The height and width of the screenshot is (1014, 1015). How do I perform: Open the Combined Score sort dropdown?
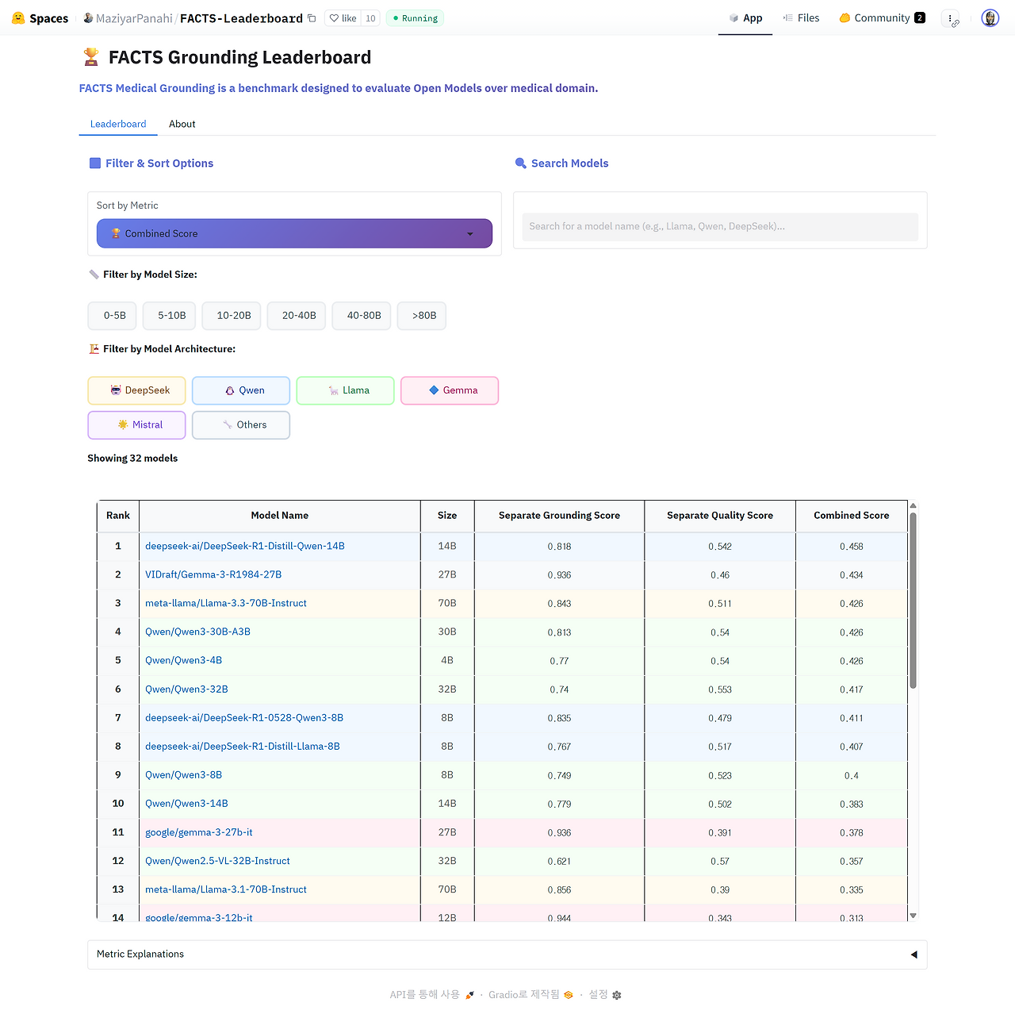pos(294,233)
